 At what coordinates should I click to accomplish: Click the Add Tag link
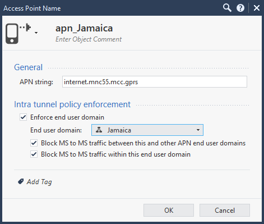coord(39,182)
